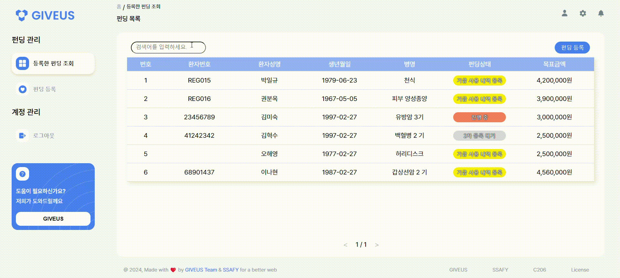Click the birth date 1979-06-23
This screenshot has width=620, height=278.
point(339,80)
